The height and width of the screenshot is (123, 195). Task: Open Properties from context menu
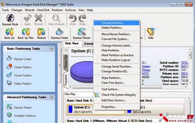(117, 107)
